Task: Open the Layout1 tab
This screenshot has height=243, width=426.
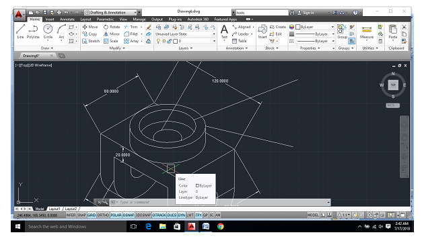Action: coord(55,209)
